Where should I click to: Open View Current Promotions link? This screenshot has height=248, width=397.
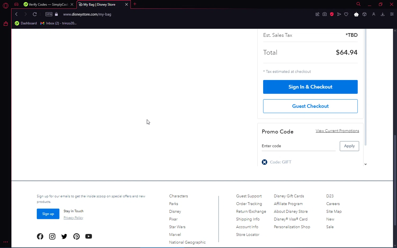(x=337, y=131)
